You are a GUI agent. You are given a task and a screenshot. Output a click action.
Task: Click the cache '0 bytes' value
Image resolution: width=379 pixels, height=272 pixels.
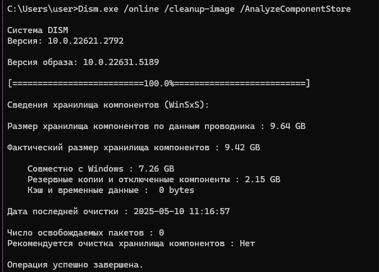click(176, 190)
